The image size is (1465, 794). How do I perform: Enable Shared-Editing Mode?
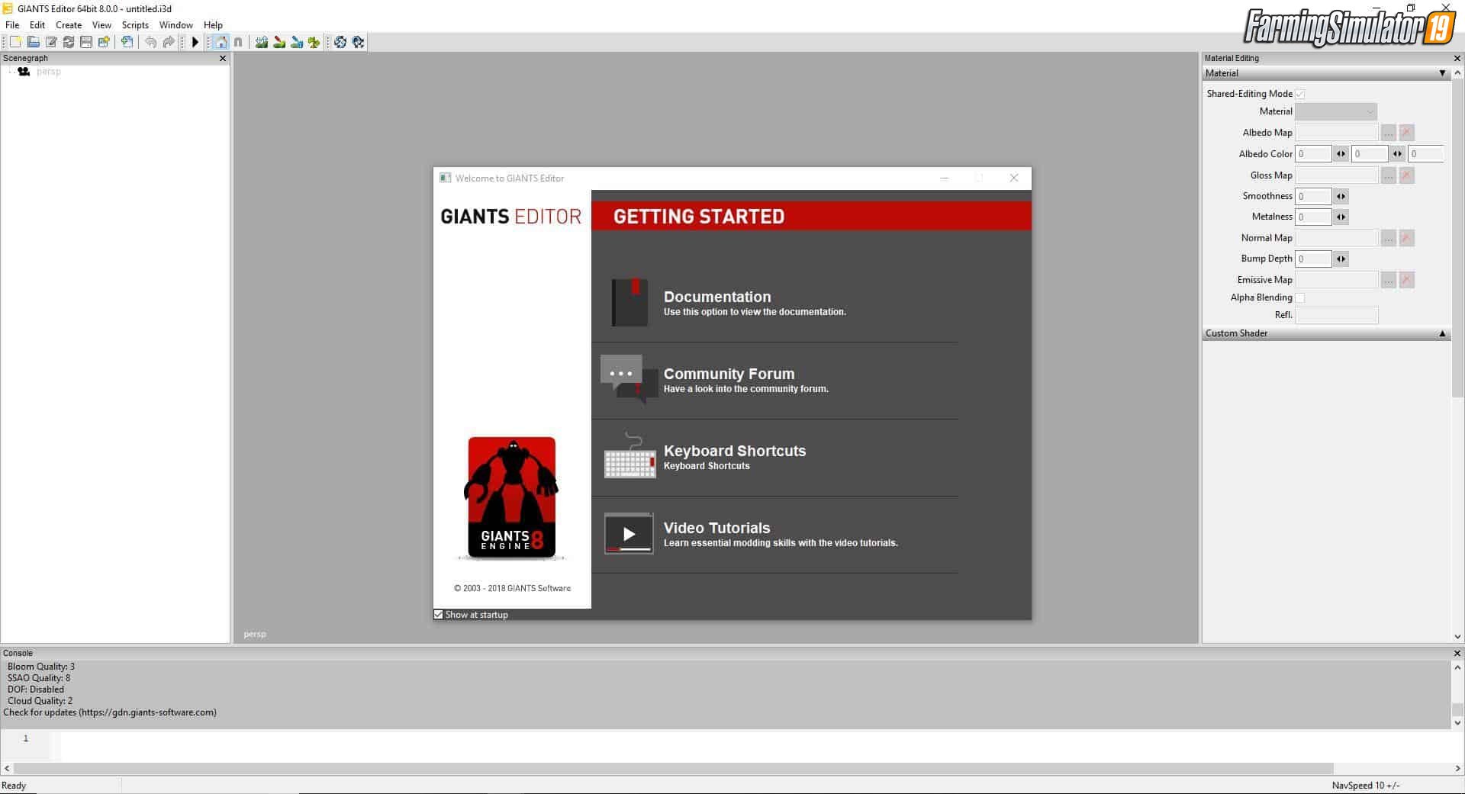click(x=1299, y=93)
